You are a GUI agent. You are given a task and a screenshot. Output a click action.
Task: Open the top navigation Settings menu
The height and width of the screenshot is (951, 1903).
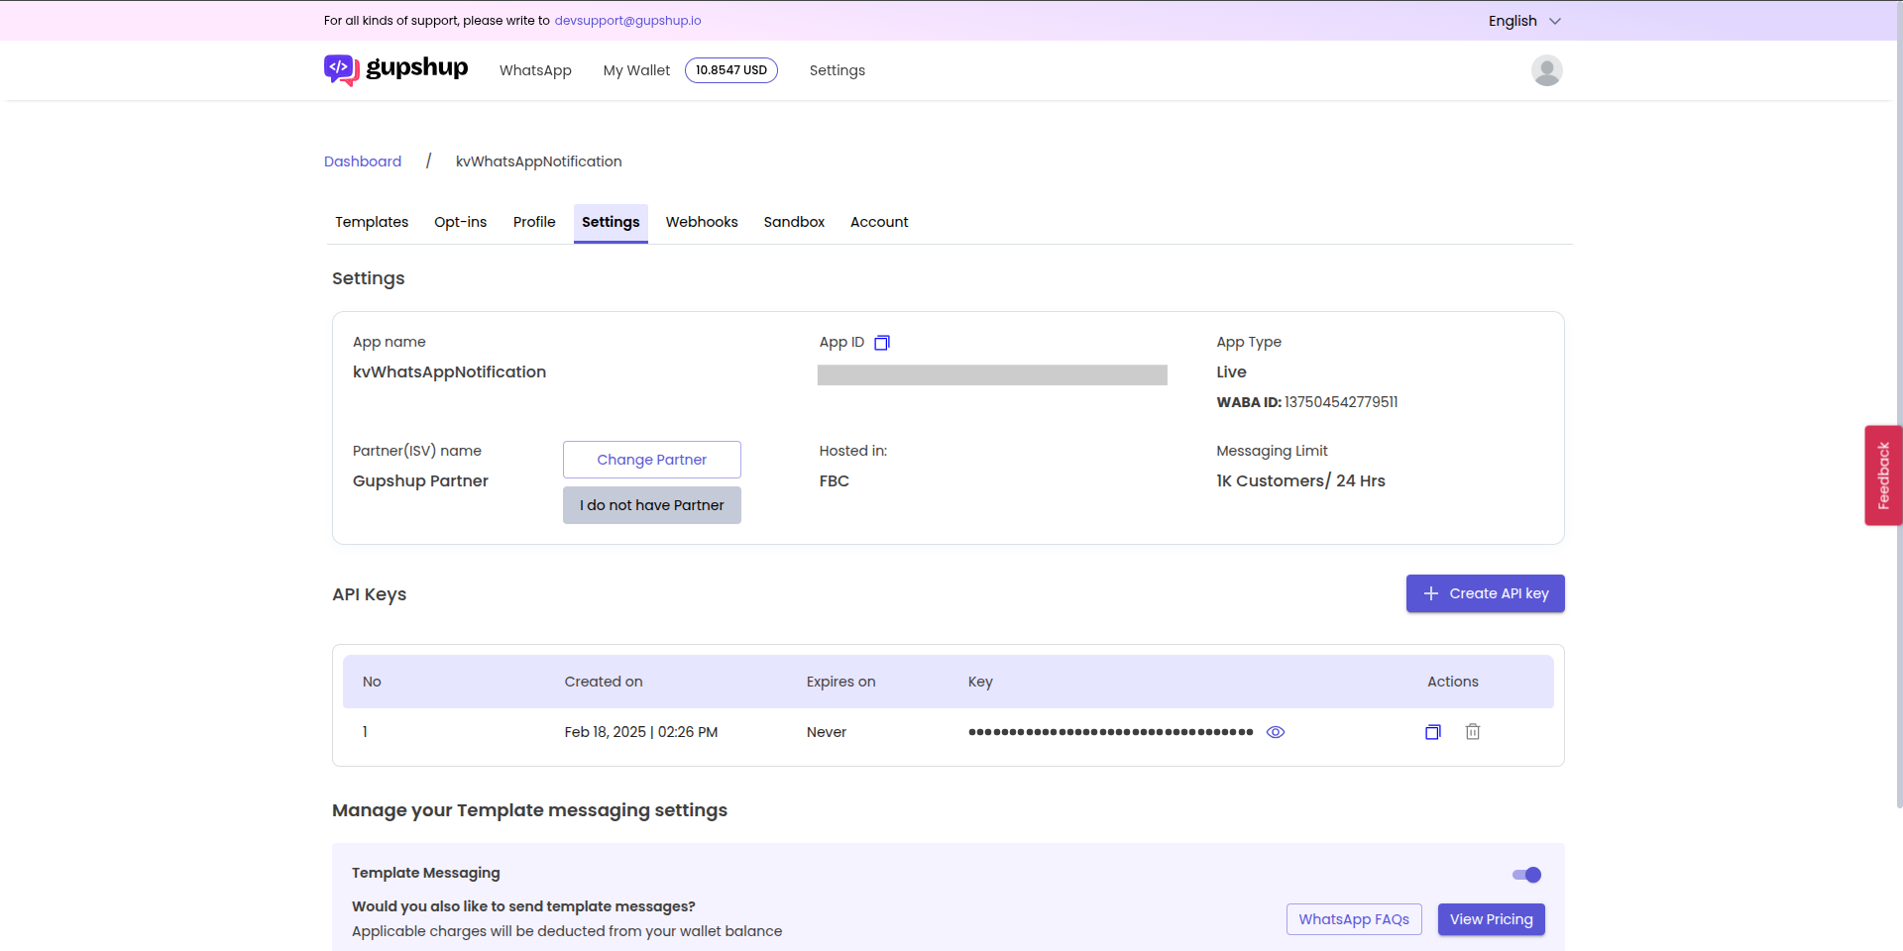pyautogui.click(x=838, y=70)
